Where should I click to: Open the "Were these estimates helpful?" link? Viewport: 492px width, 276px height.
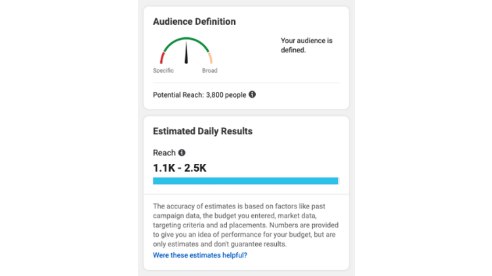coord(200,254)
